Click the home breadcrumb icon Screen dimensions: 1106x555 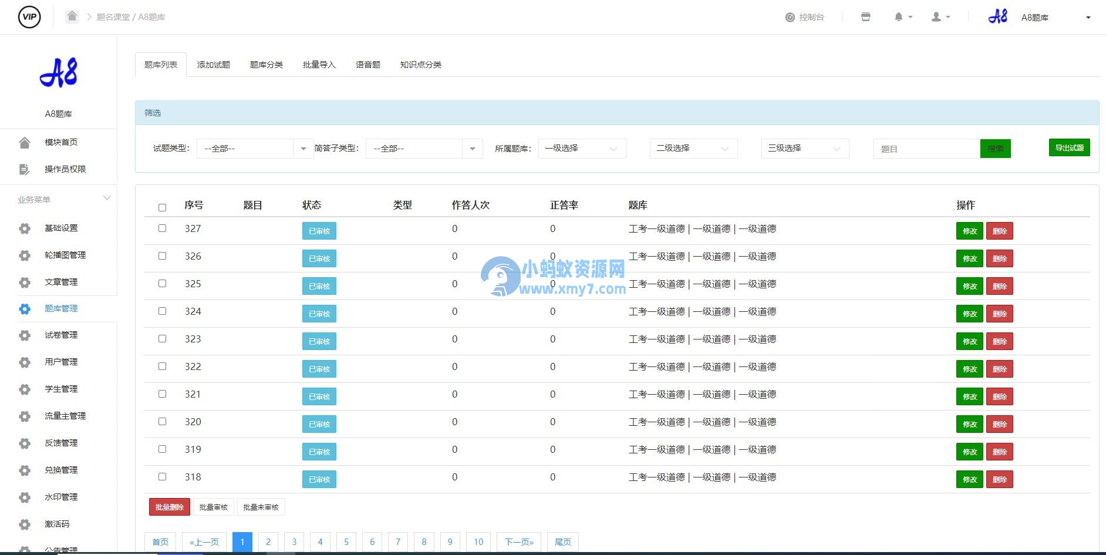pos(72,16)
